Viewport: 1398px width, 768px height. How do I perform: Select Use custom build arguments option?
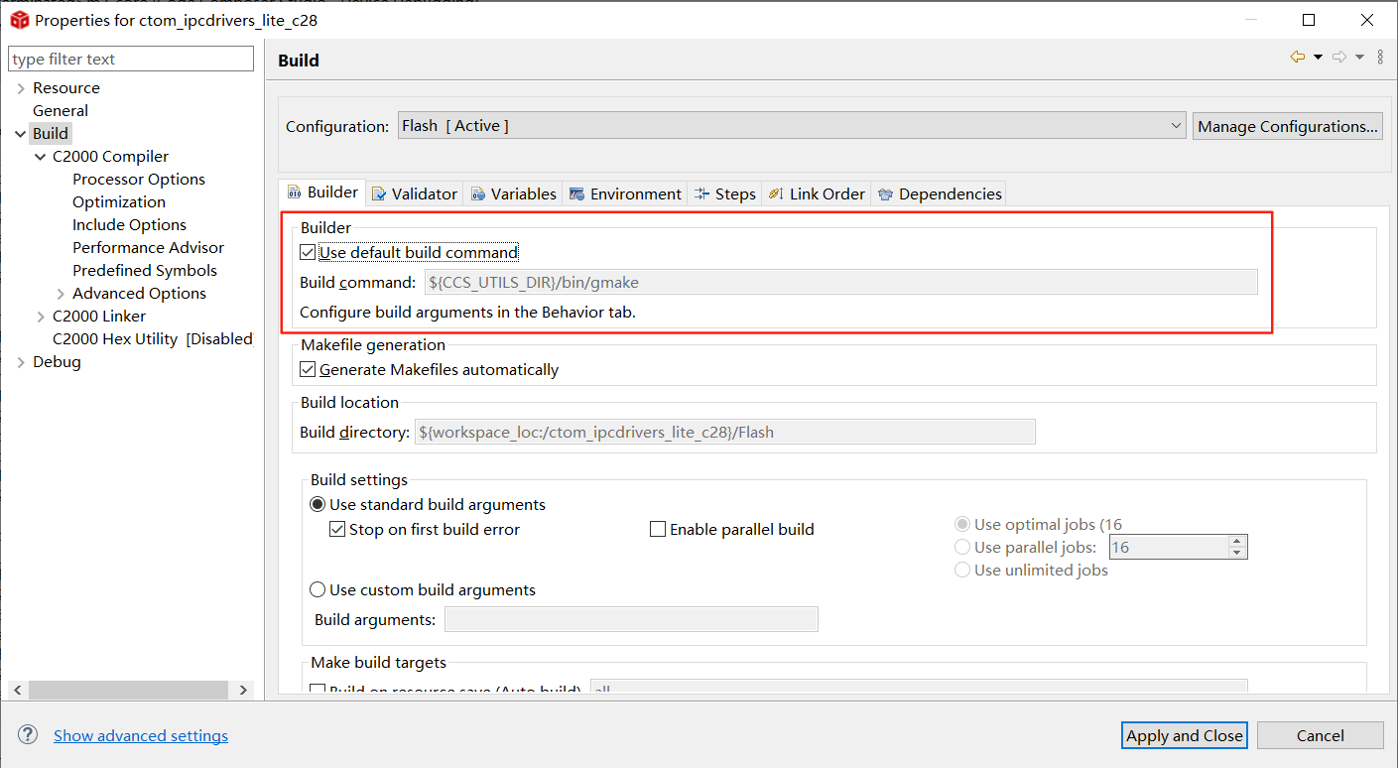click(318, 590)
